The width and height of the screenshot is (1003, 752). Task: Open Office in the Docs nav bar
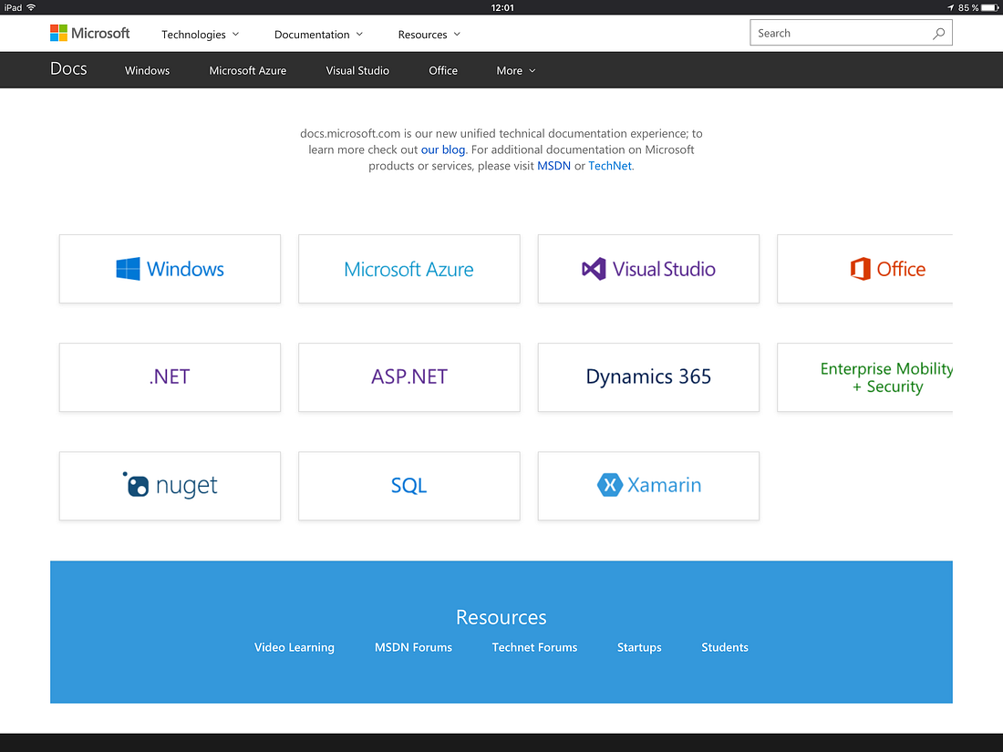click(x=442, y=70)
